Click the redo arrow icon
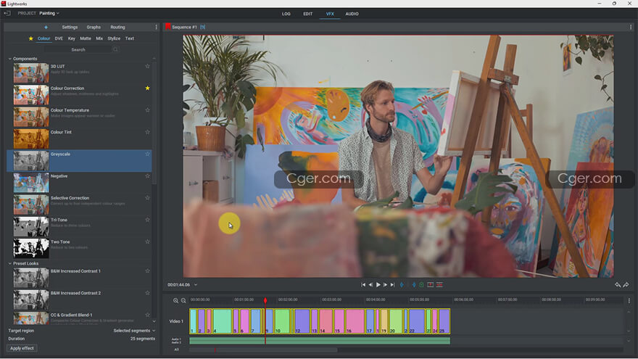 [x=626, y=285]
